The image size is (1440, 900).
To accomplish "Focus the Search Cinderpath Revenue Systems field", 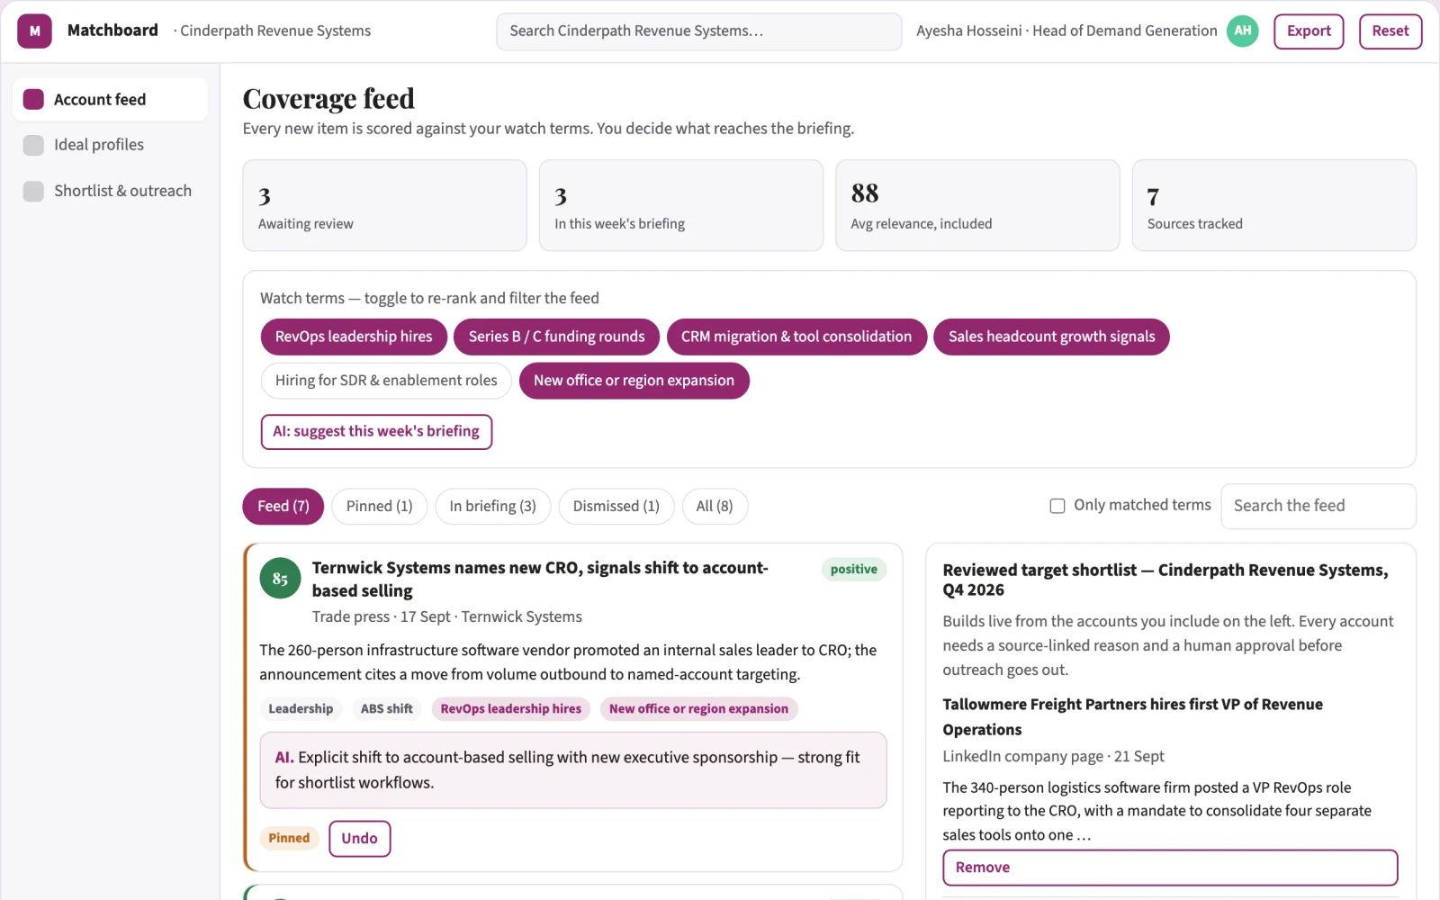I will coord(698,31).
